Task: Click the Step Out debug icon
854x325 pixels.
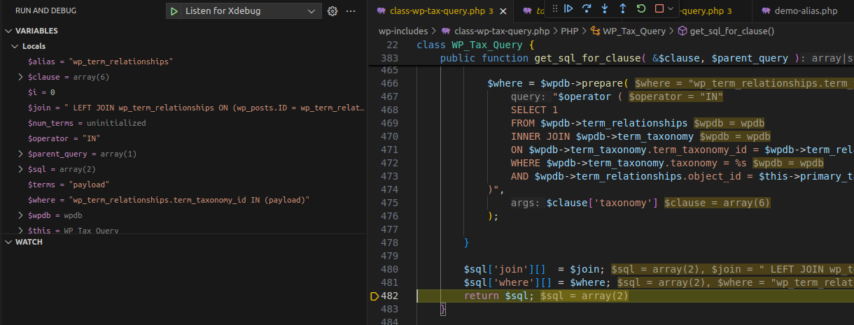Action: 623,8
